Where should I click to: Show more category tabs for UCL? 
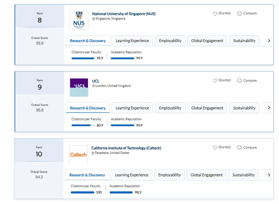(269, 108)
